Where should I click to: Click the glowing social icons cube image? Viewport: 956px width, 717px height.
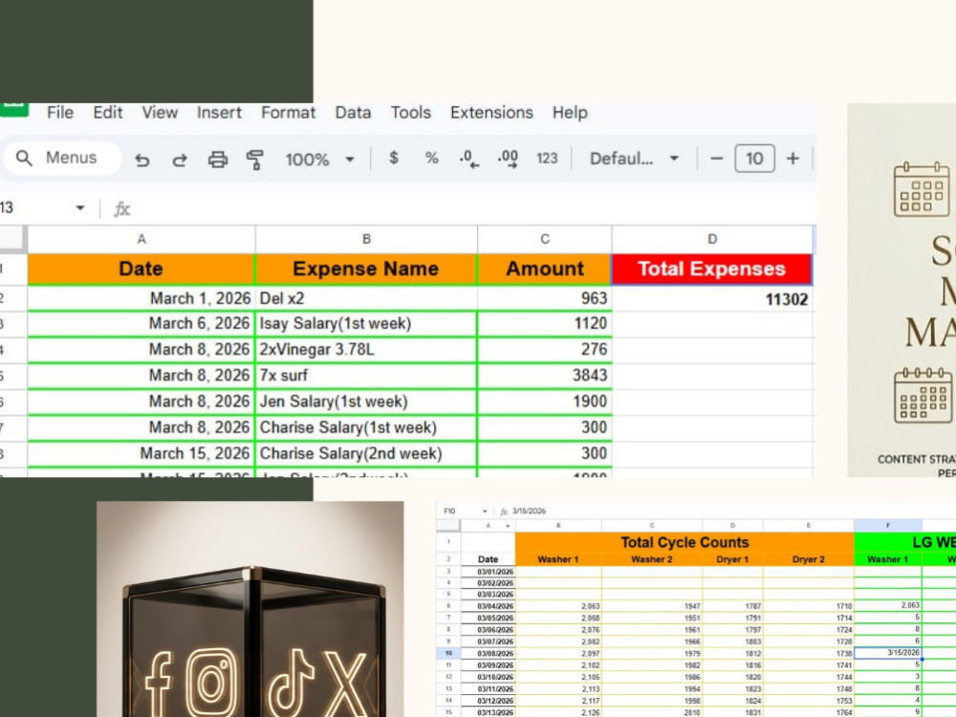coord(250,609)
